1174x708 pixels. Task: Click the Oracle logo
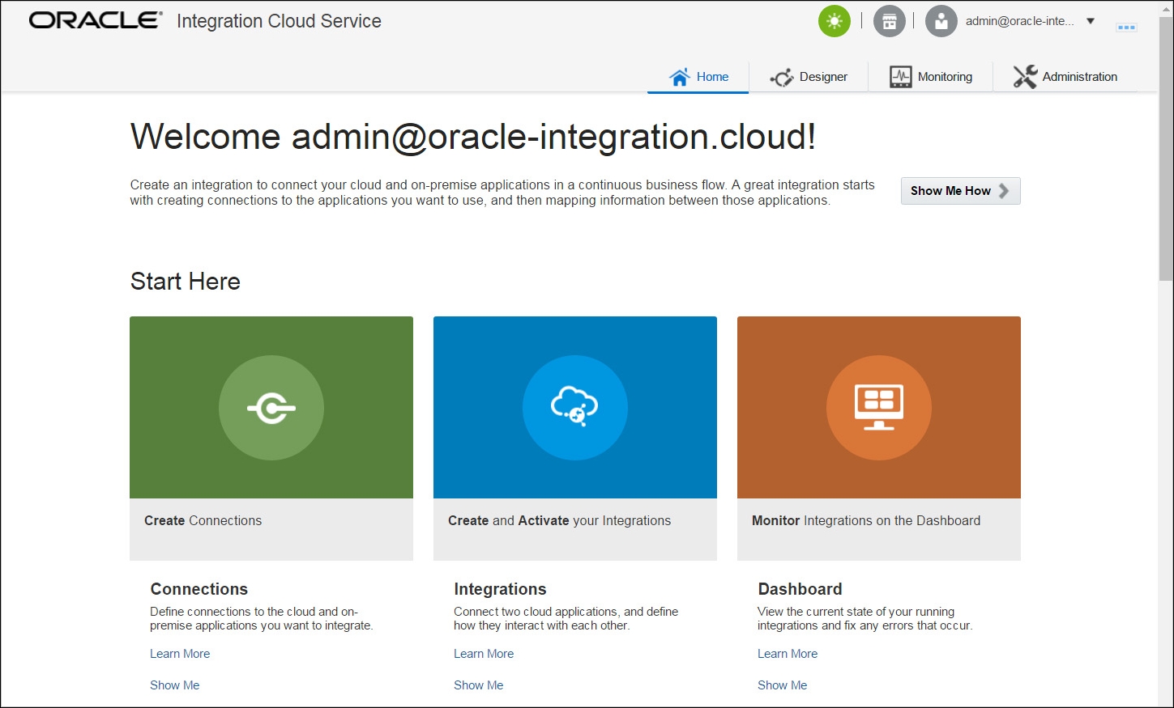[96, 20]
